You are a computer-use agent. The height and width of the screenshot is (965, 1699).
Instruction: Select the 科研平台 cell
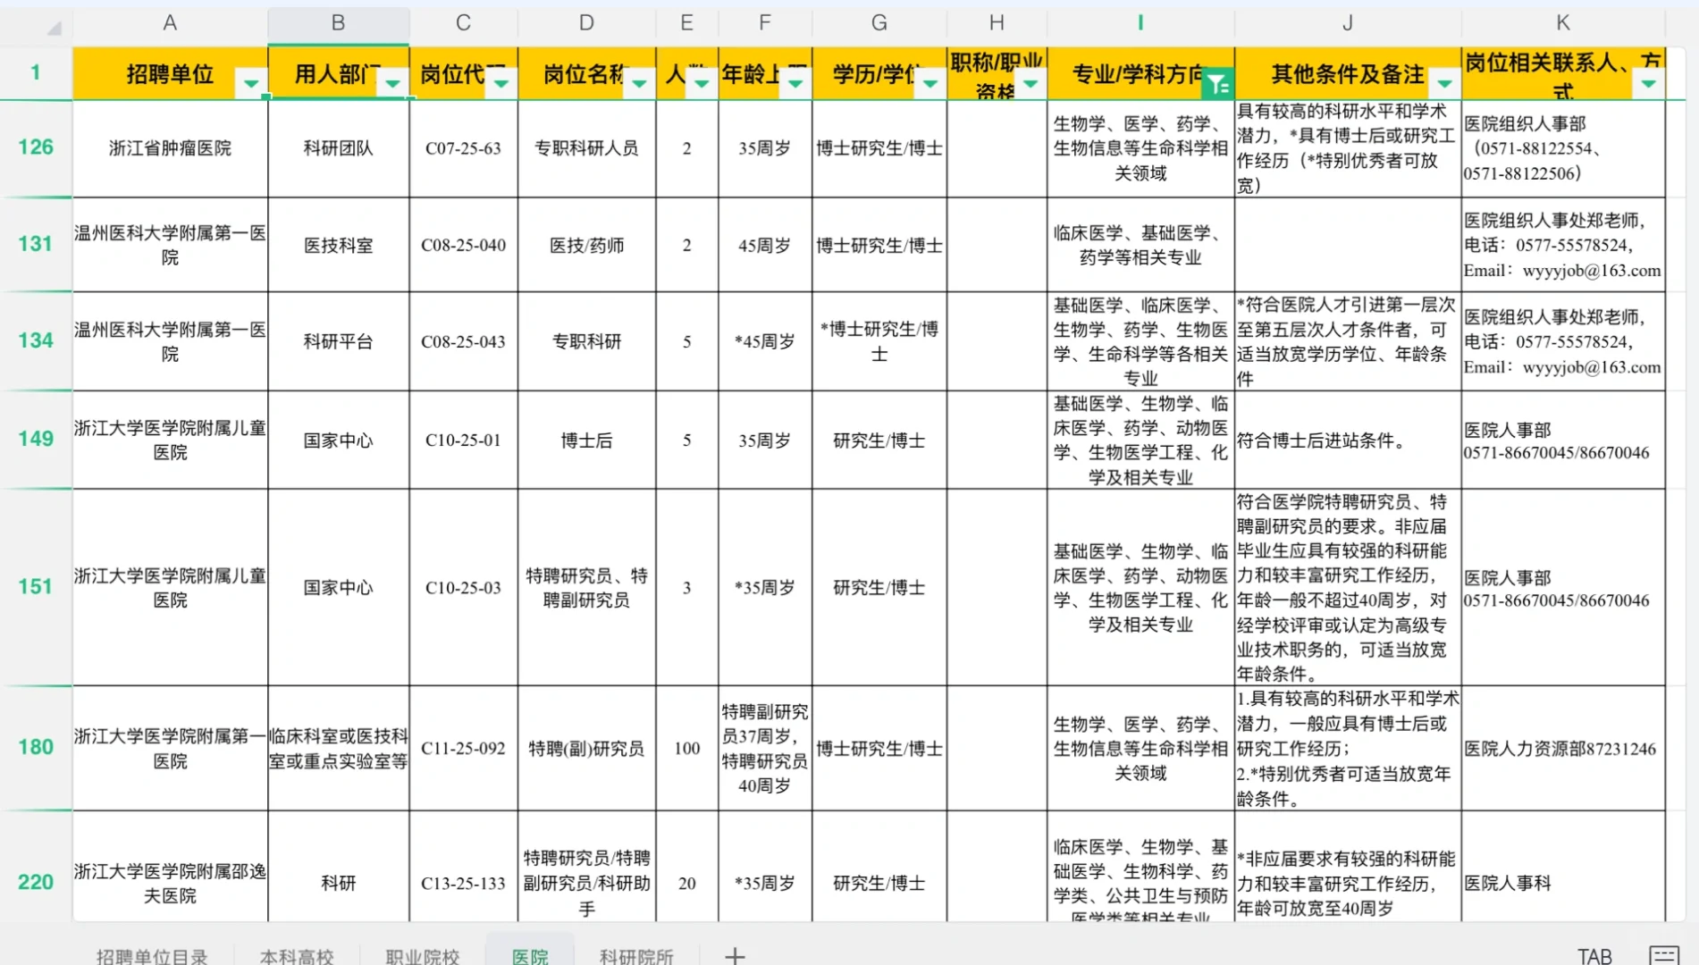pos(339,341)
